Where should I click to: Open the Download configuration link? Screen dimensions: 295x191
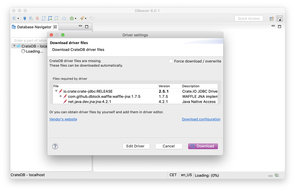click(x=201, y=119)
